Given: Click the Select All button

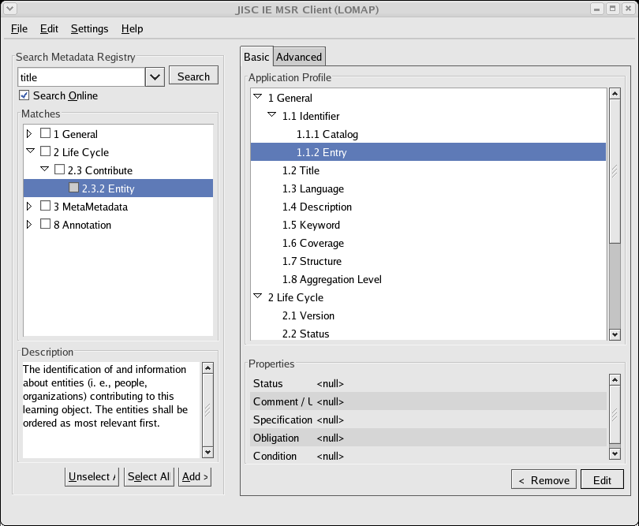Looking at the screenshot, I should point(149,476).
